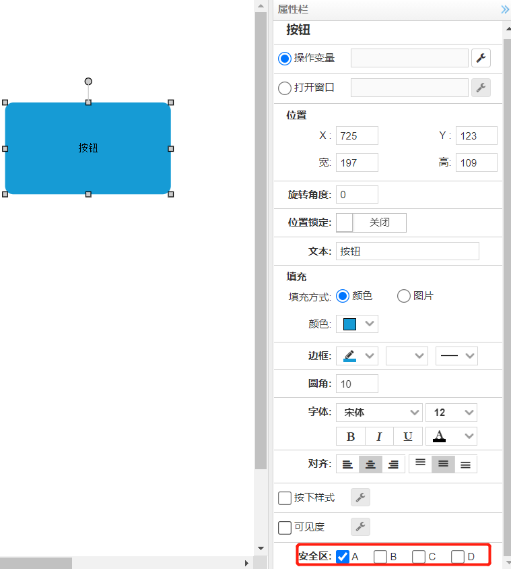
Task: Click canvas vertical scrollbar up arrow
Action: (261, 6)
